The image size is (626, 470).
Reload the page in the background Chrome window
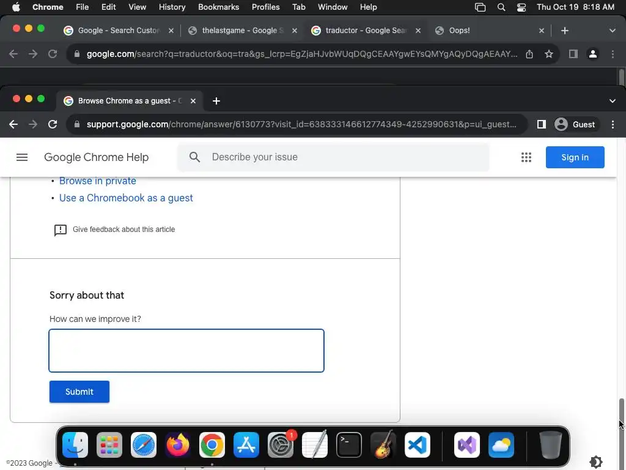(53, 54)
